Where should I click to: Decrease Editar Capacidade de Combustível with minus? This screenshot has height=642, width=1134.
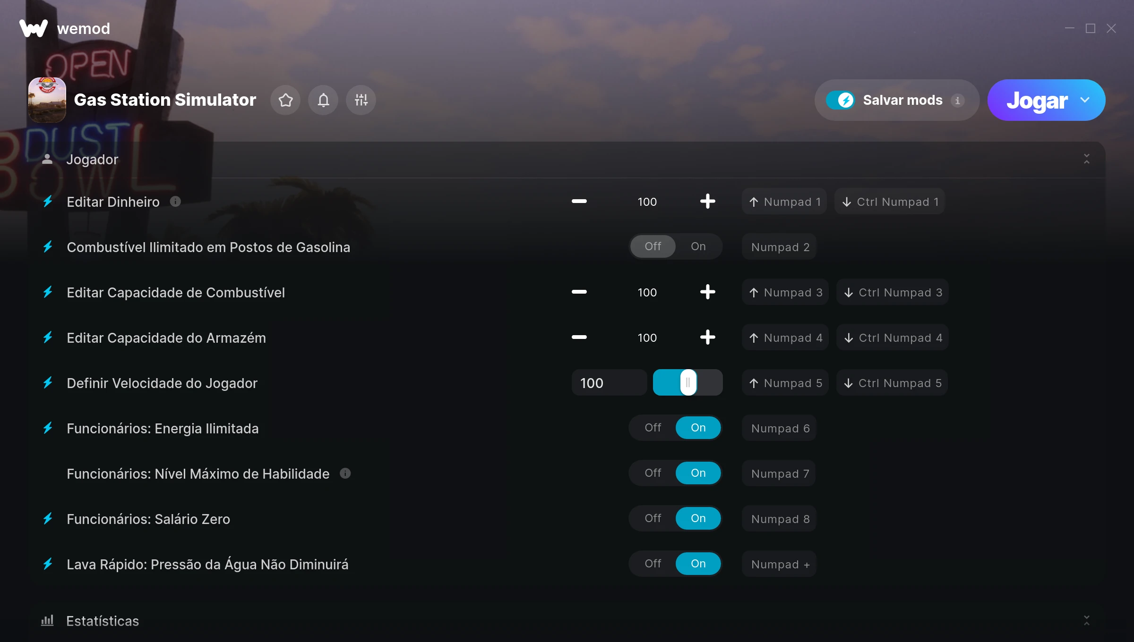tap(579, 292)
